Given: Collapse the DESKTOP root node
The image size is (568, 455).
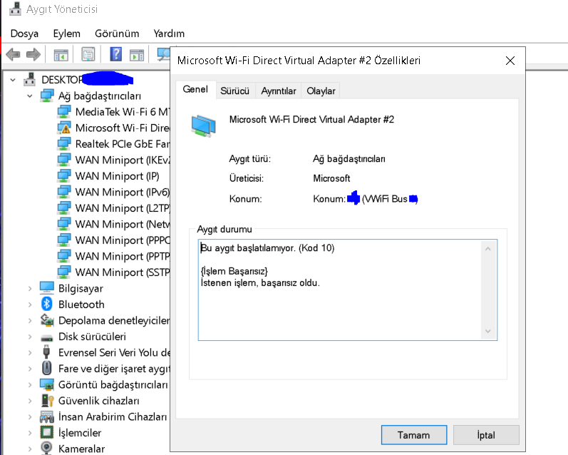Looking at the screenshot, I should tap(13, 80).
